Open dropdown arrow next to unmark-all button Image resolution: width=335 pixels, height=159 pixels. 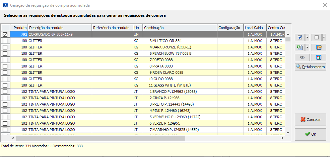coord(324,37)
